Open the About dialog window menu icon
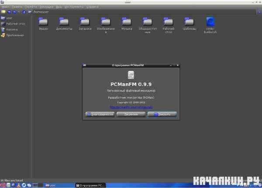 [84, 65]
